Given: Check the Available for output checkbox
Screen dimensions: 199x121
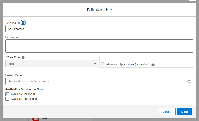Looking at the screenshot, I should point(7,99).
